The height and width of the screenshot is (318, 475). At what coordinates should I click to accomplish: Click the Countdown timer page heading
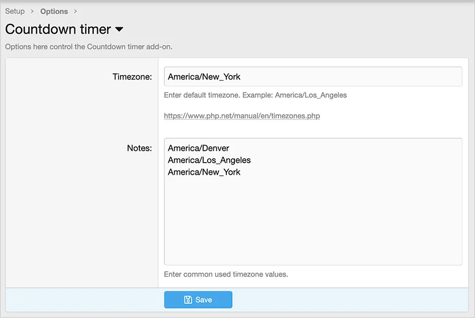tap(57, 30)
